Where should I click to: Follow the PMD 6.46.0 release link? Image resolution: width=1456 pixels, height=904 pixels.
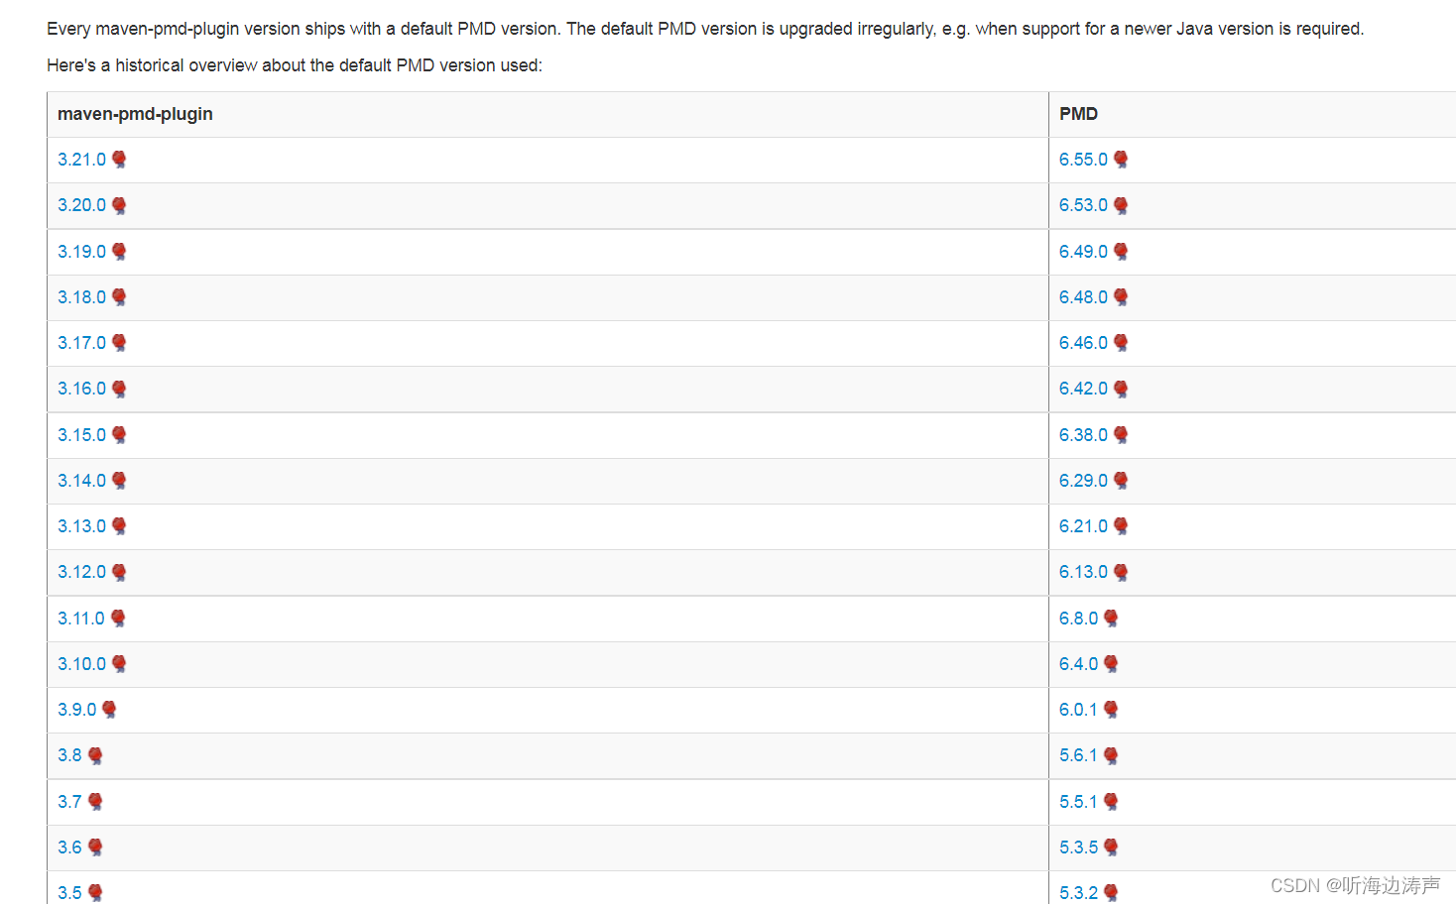(x=1083, y=343)
